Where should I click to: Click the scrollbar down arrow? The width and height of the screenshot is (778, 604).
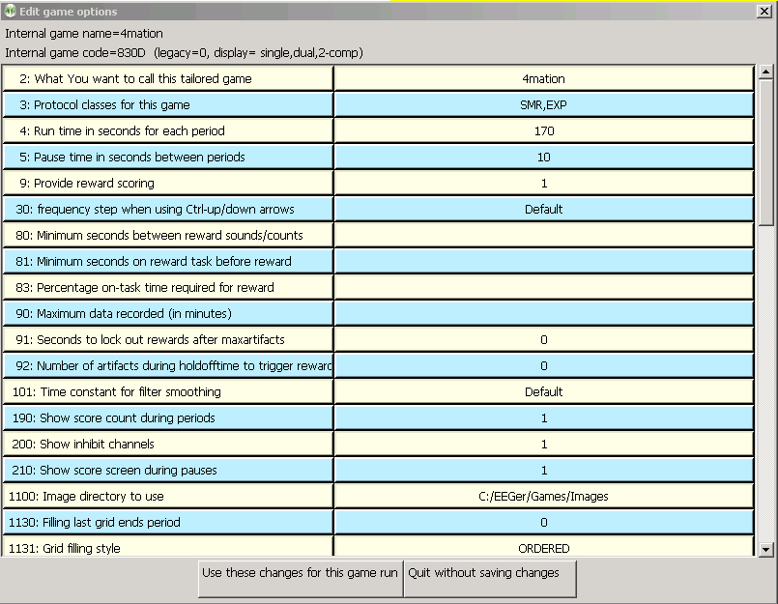click(x=765, y=549)
